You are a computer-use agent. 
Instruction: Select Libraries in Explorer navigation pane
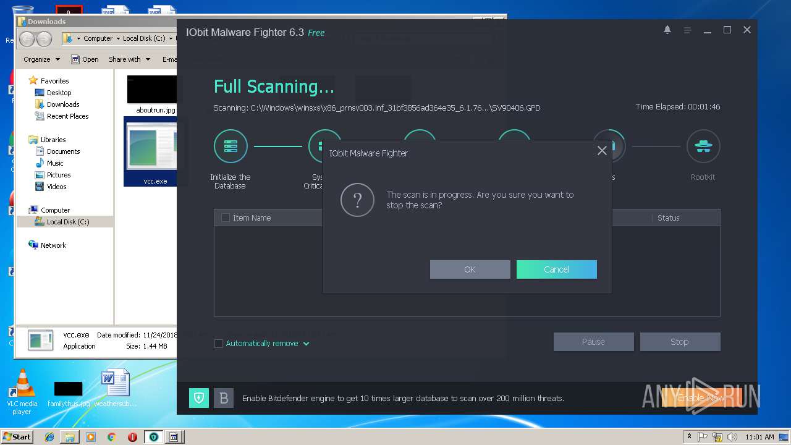tap(53, 140)
